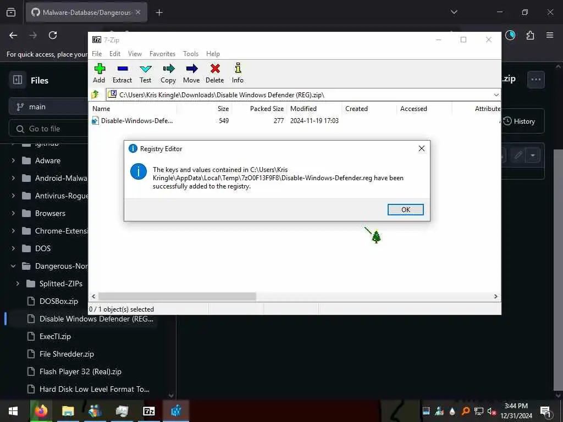This screenshot has width=563, height=422.
Task: Open the Help menu in 7-Zip
Action: pos(213,54)
